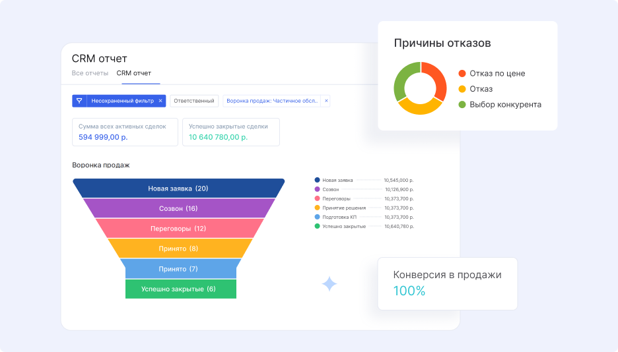Click the dark blue Новая заявка legend dot
The image size is (618, 352).
click(x=318, y=180)
